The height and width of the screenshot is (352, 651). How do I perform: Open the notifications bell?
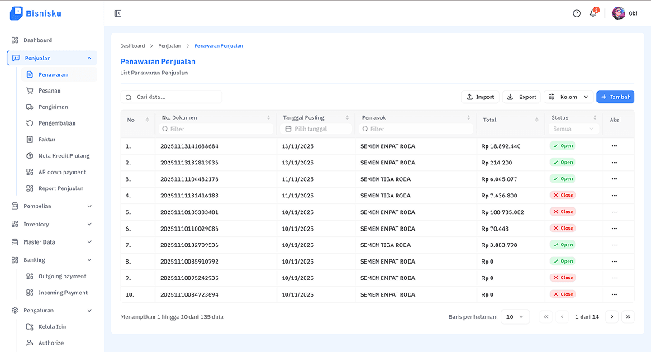point(593,13)
